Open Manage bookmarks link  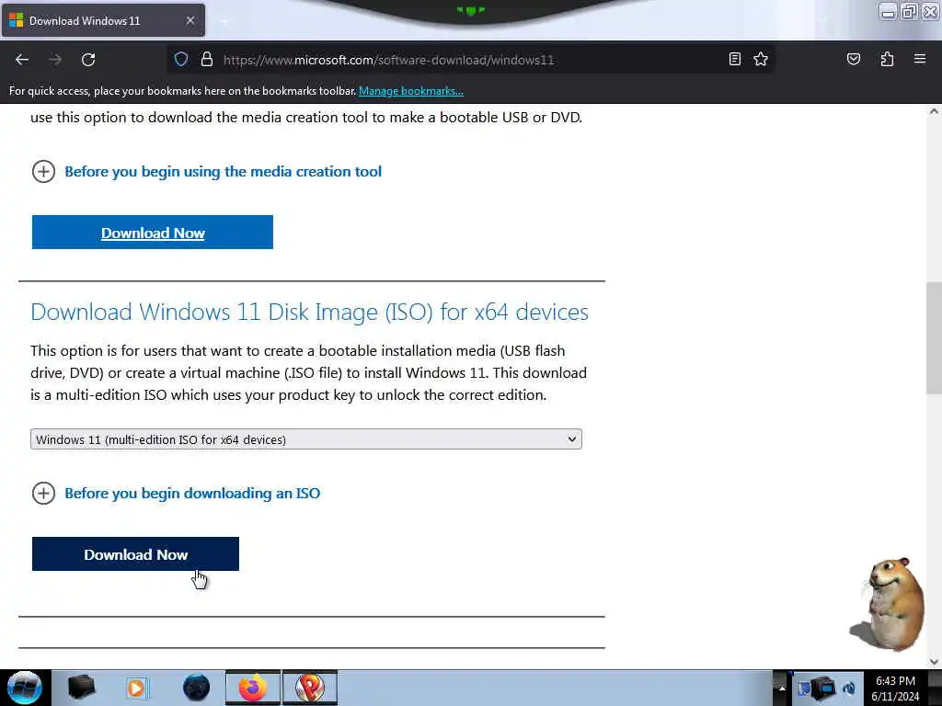[x=411, y=91]
